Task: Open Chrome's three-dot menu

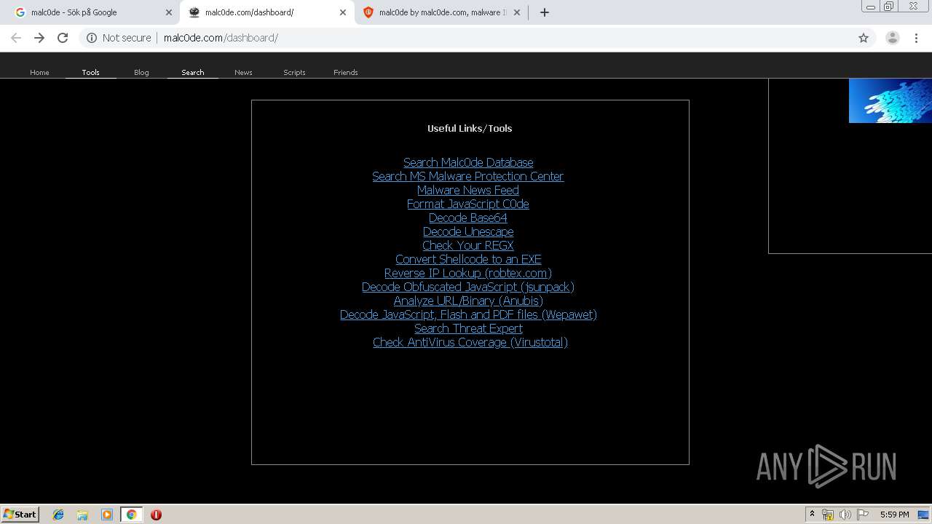Action: pyautogui.click(x=917, y=38)
